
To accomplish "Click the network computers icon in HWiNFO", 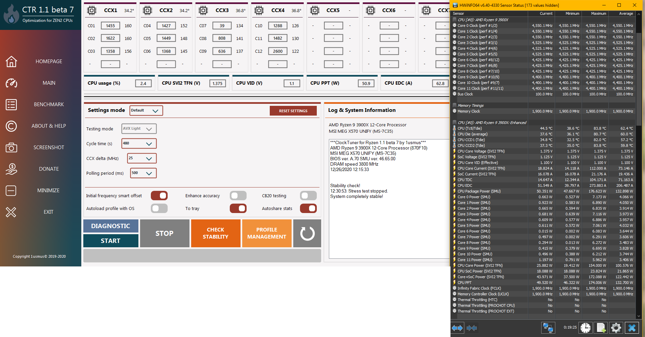I will click(x=548, y=328).
